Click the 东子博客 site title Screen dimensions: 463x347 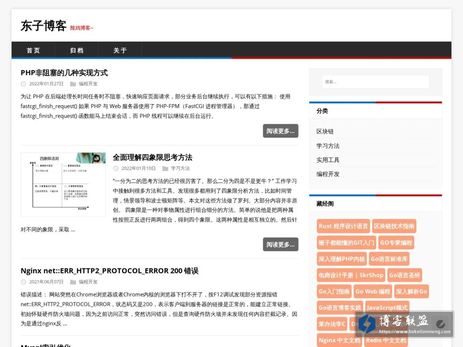[x=44, y=26]
